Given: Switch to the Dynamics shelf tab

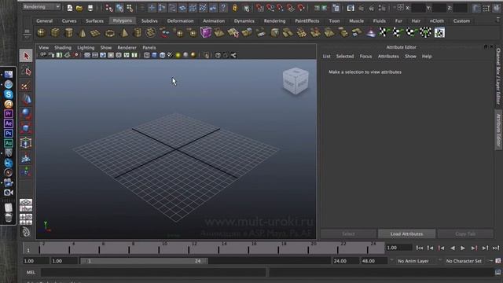Looking at the screenshot, I should [x=244, y=21].
